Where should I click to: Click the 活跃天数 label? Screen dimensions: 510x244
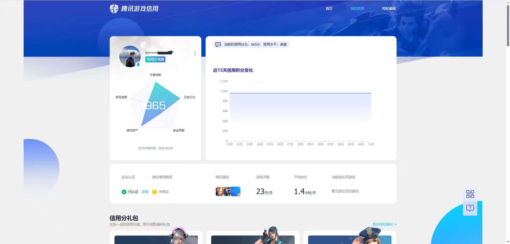[263, 177]
